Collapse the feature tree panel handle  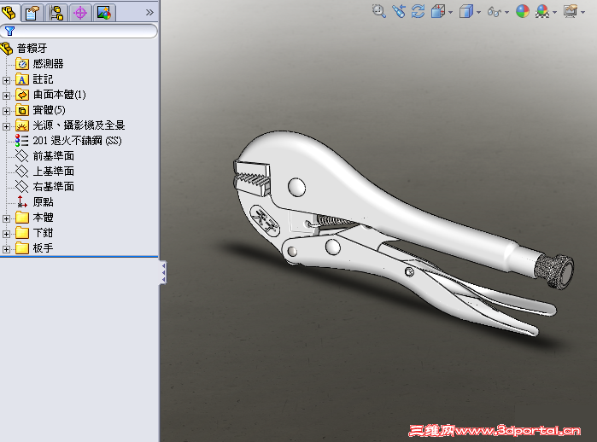pos(163,272)
